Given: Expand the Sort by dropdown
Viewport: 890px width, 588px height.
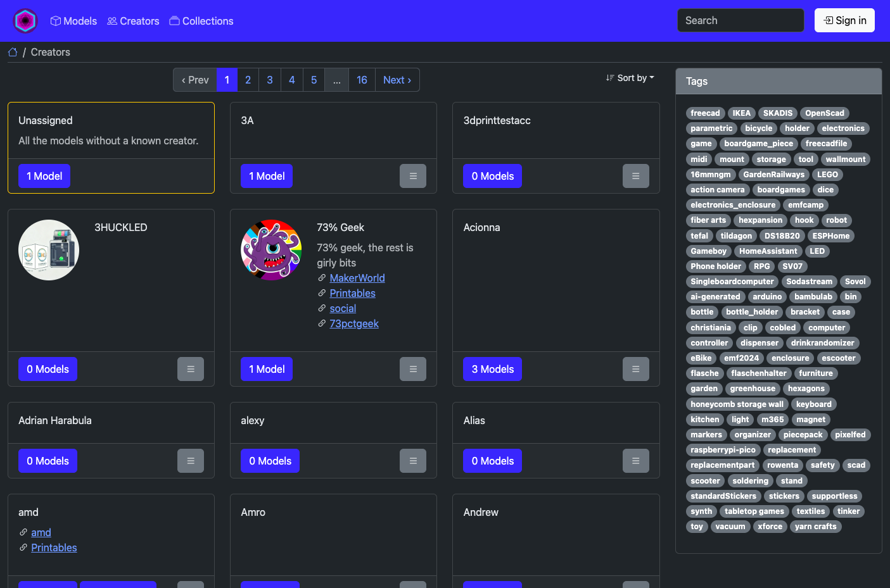Looking at the screenshot, I should click(630, 78).
